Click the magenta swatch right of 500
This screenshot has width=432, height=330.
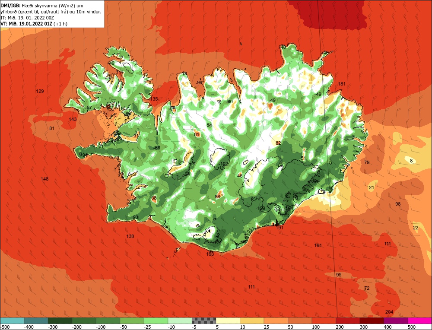coord(419,320)
